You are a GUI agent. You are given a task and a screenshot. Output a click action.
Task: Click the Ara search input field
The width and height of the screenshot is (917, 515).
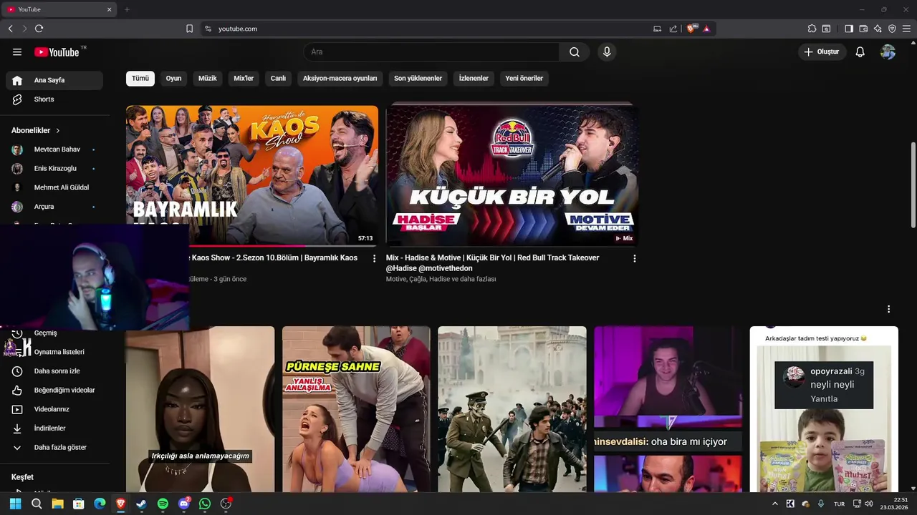(431, 51)
